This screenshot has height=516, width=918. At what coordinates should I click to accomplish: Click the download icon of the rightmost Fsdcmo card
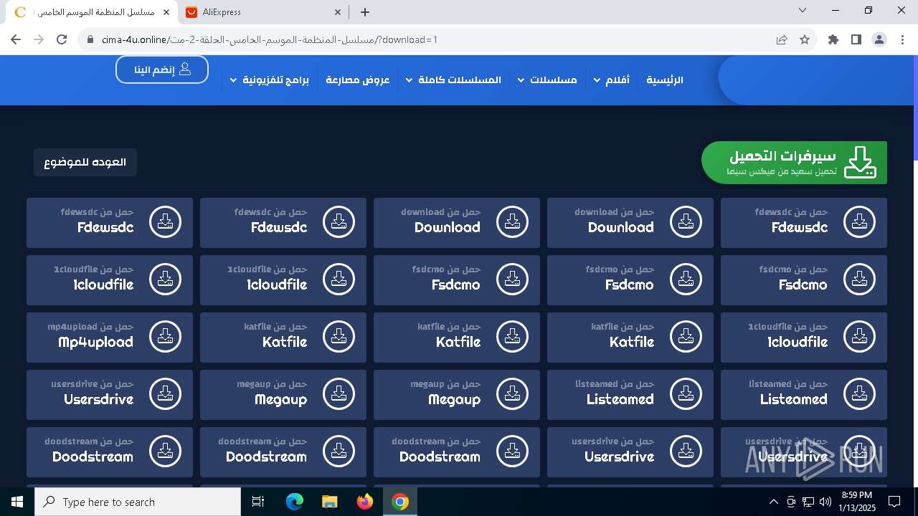pyautogui.click(x=859, y=279)
